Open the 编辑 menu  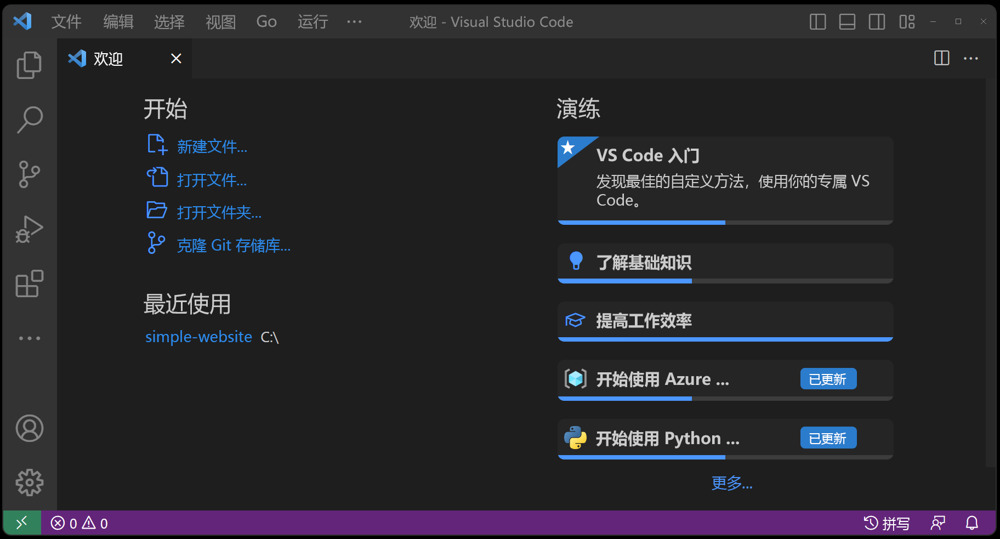click(118, 22)
